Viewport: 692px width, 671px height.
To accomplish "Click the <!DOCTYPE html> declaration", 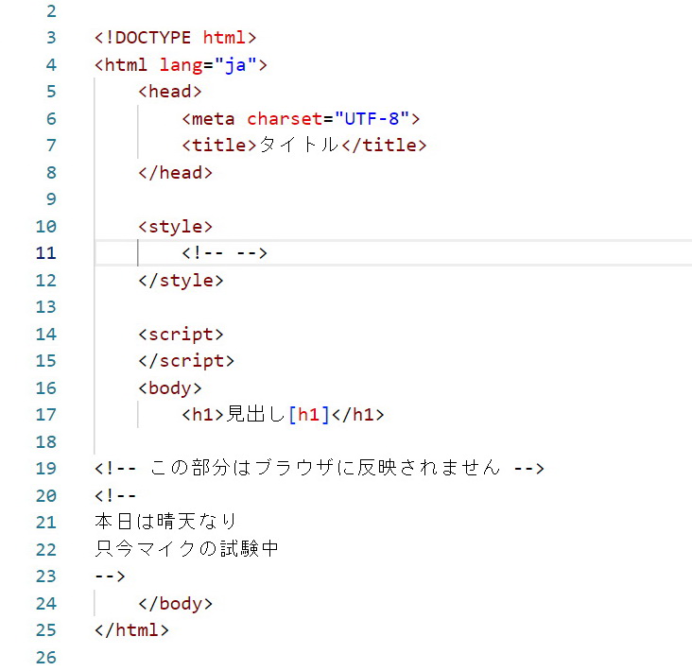I will [175, 38].
